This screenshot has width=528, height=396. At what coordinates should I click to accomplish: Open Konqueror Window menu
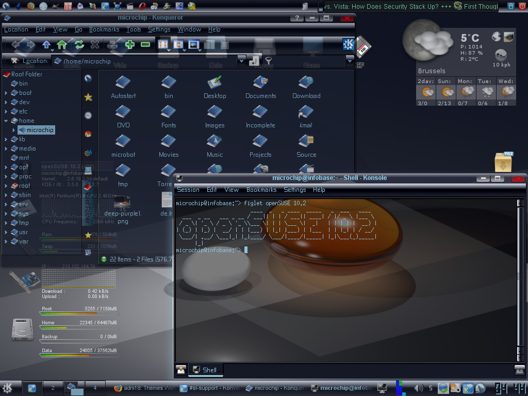tap(189, 29)
